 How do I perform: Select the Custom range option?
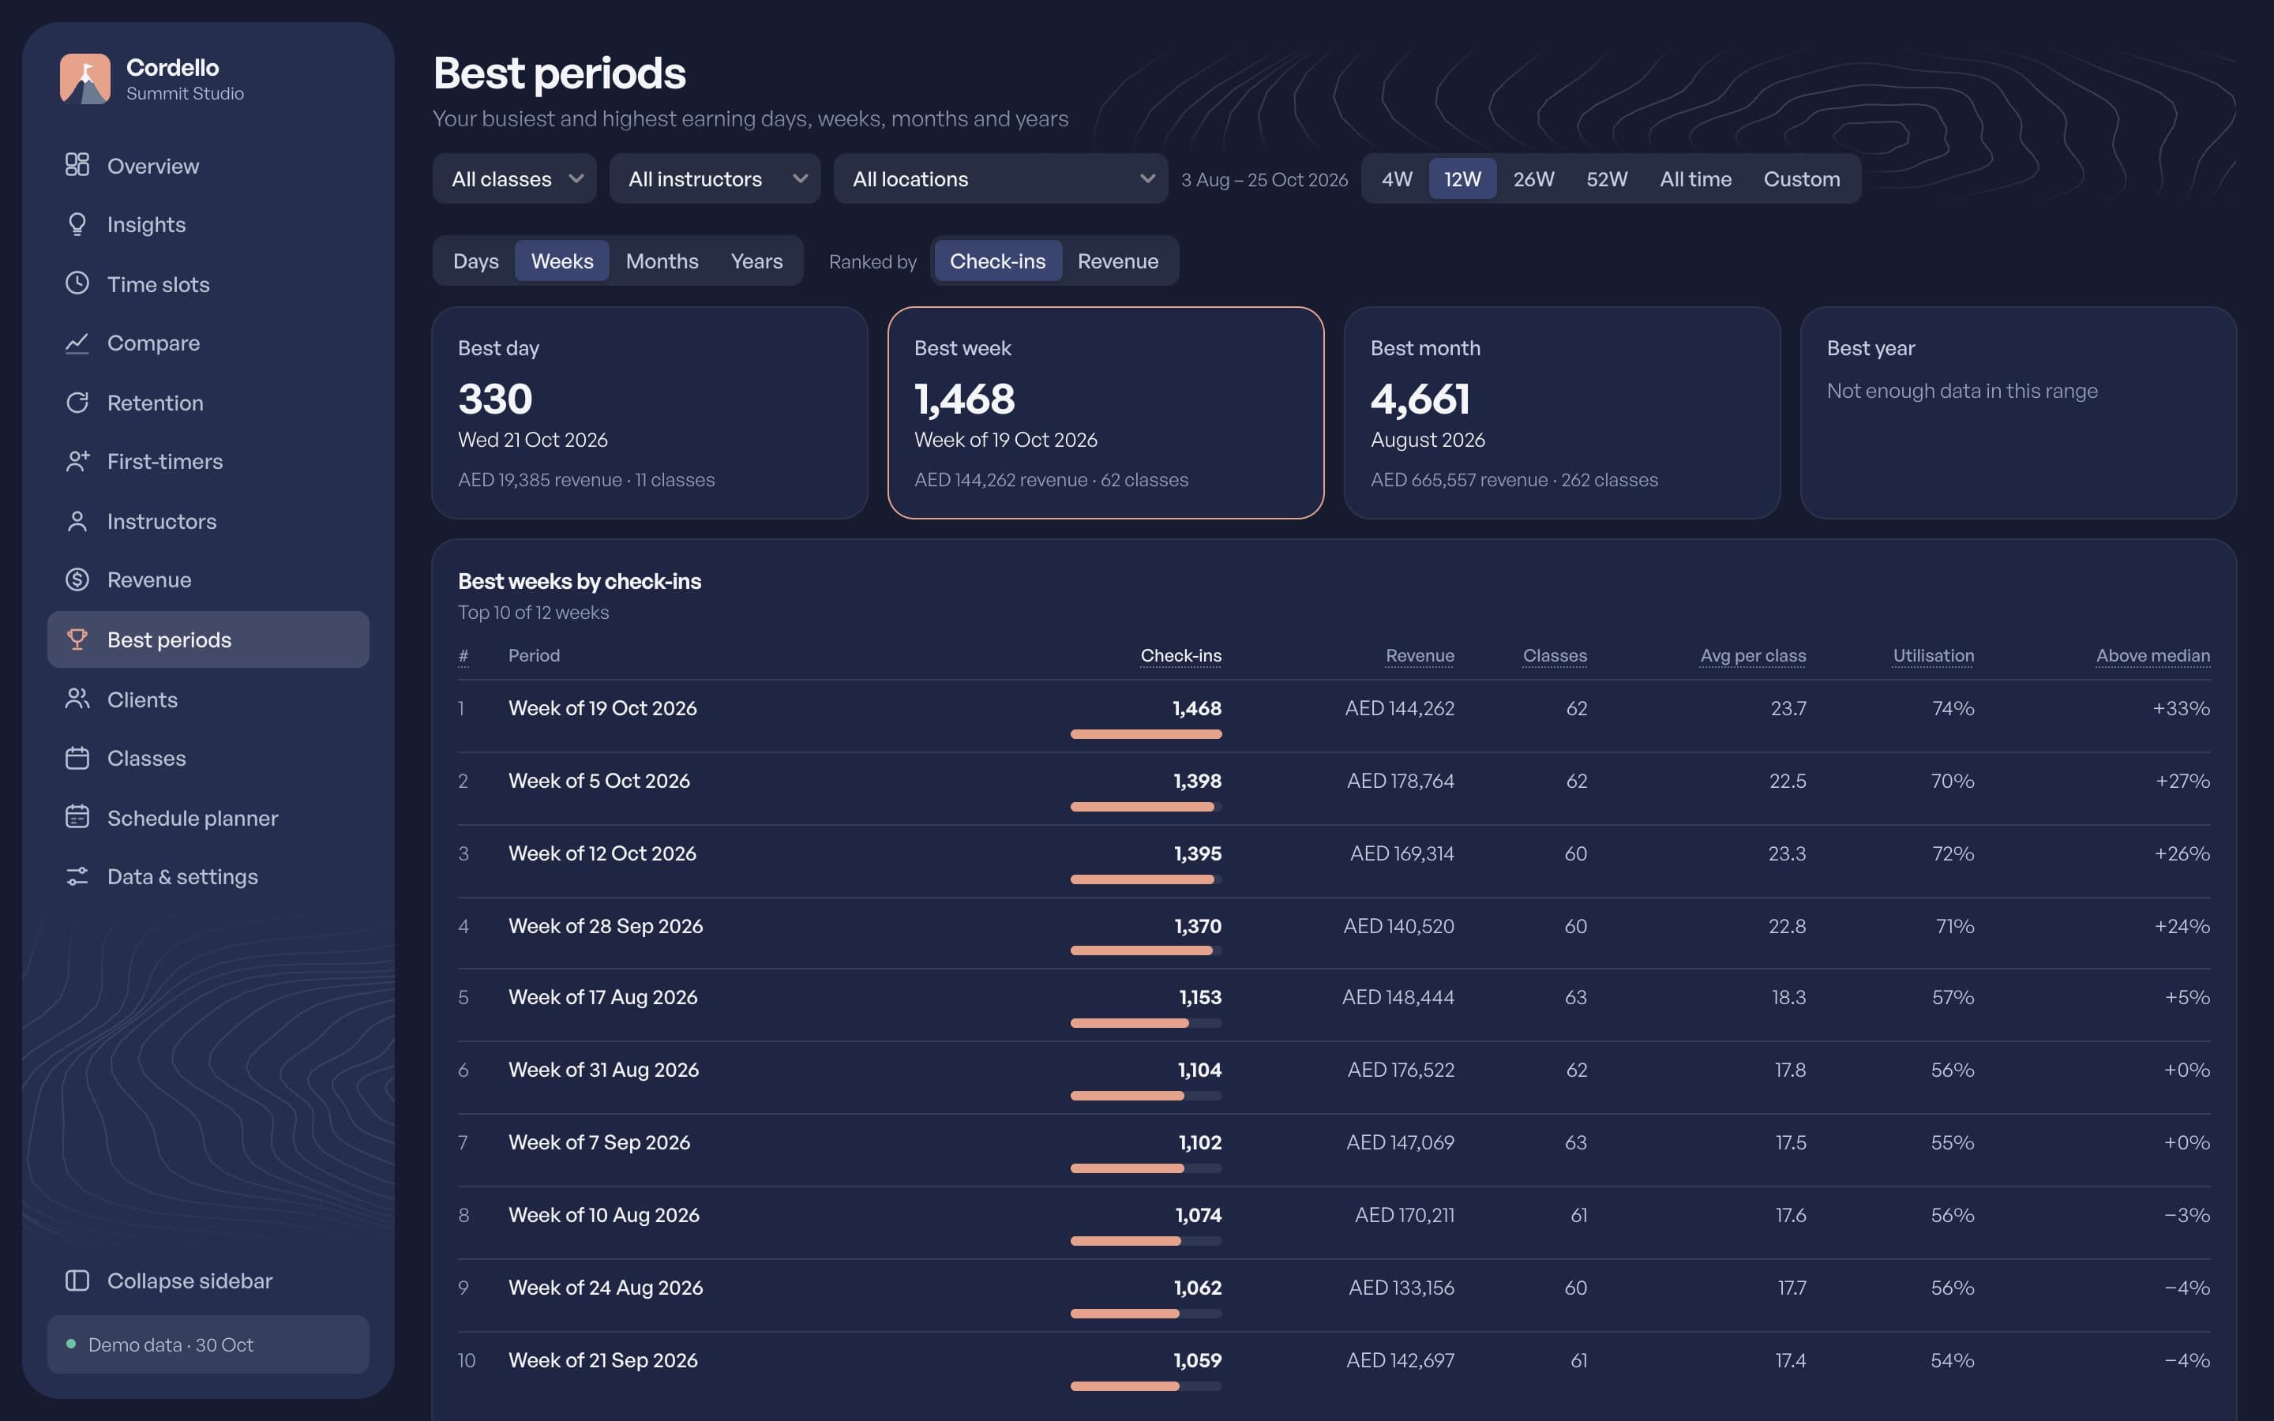[x=1801, y=178]
